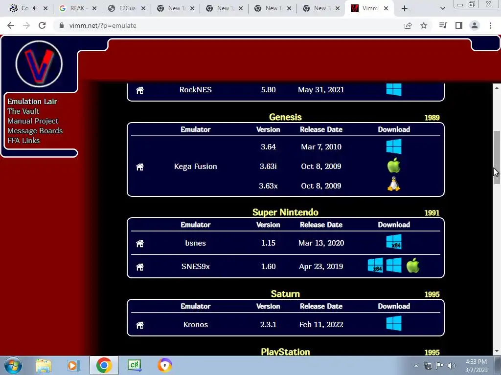
Task: Focus the address bar URL
Action: click(x=103, y=25)
